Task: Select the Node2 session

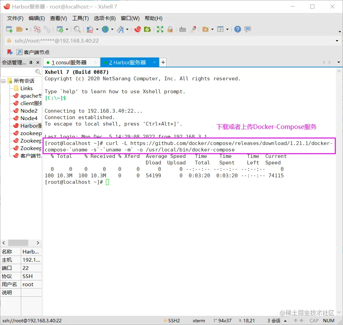Action: click(x=25, y=111)
